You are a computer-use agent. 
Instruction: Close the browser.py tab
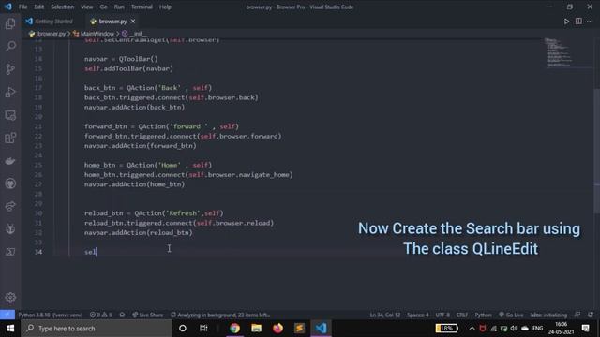point(133,22)
